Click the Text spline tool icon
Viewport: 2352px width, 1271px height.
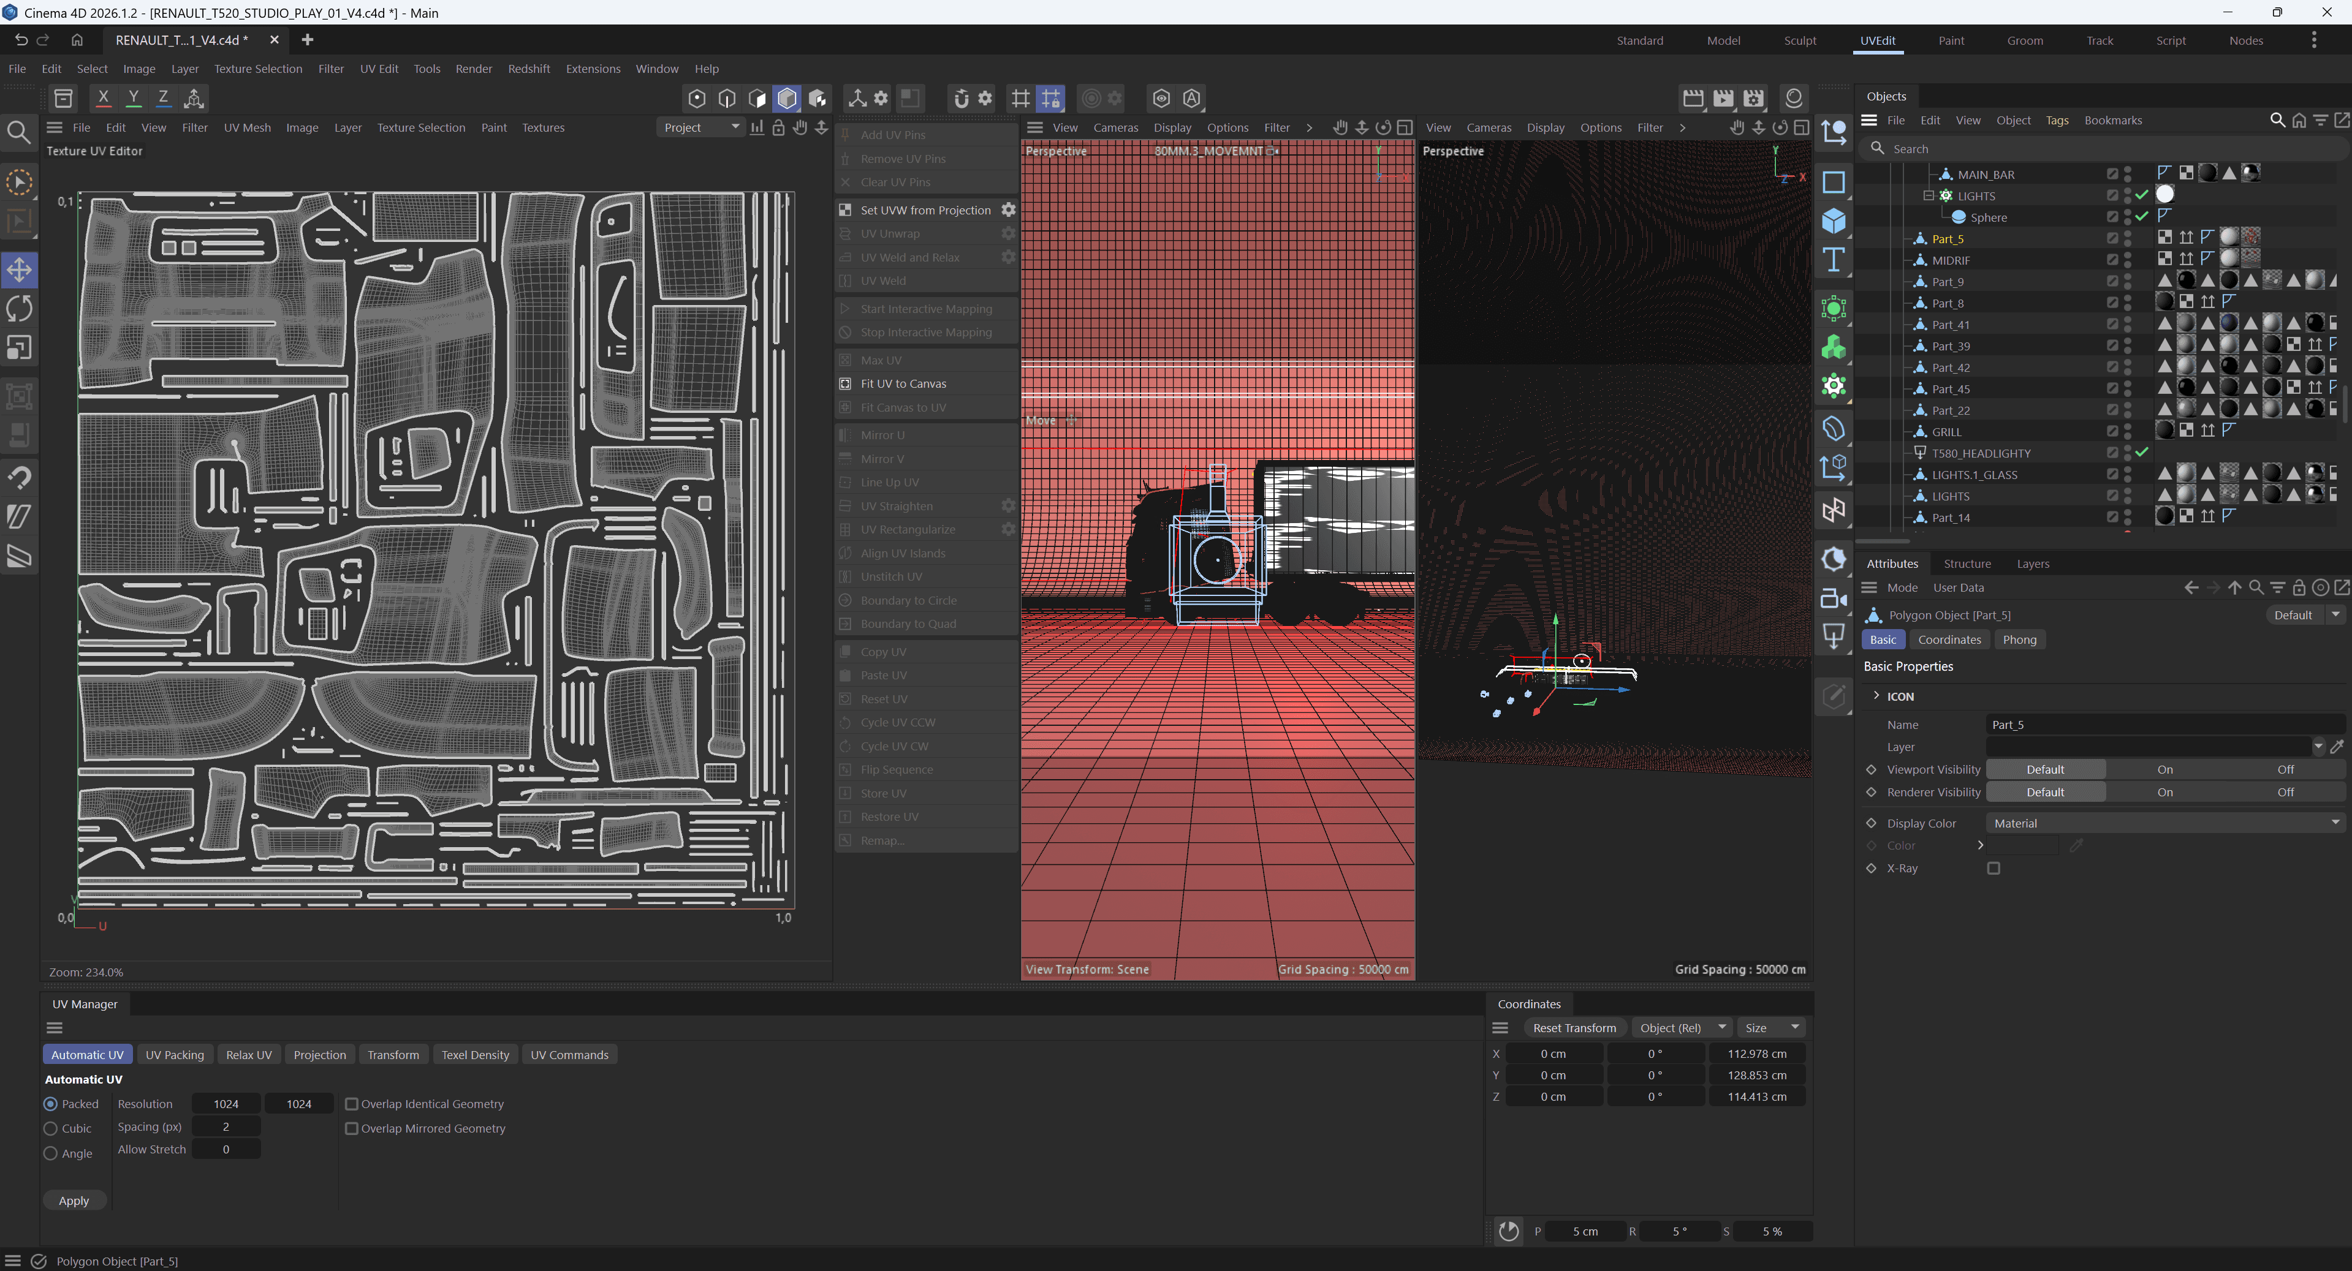click(1834, 261)
